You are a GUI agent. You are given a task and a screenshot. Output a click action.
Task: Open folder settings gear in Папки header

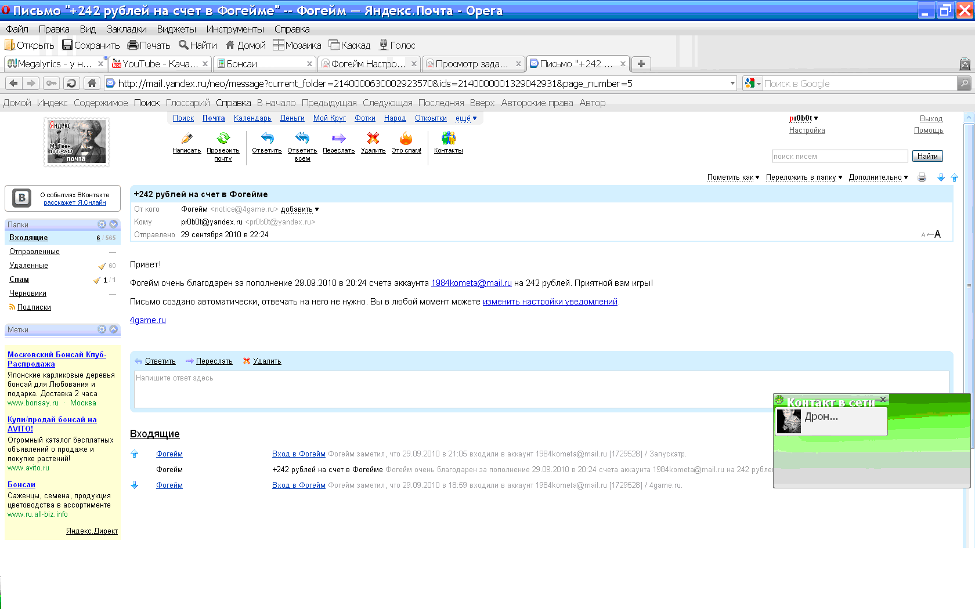coord(102,224)
